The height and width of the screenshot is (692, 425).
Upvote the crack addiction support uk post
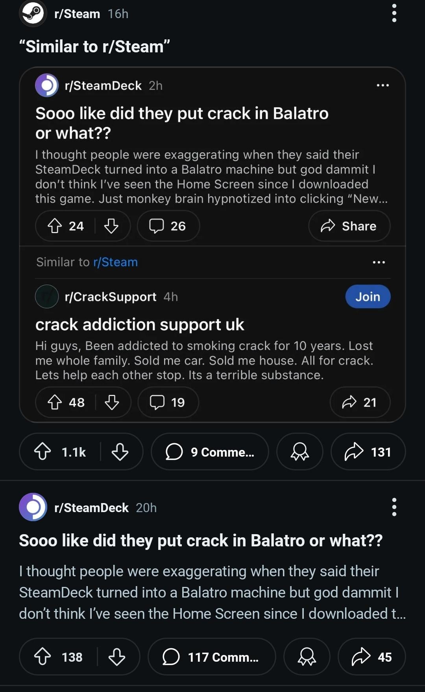click(55, 402)
